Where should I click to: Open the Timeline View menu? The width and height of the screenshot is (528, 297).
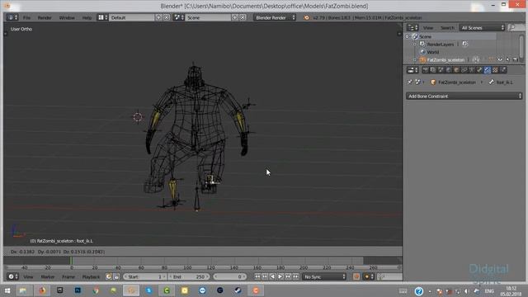coord(28,277)
